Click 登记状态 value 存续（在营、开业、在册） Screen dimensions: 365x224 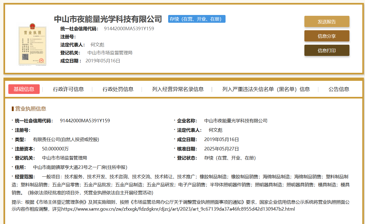tap(230, 158)
